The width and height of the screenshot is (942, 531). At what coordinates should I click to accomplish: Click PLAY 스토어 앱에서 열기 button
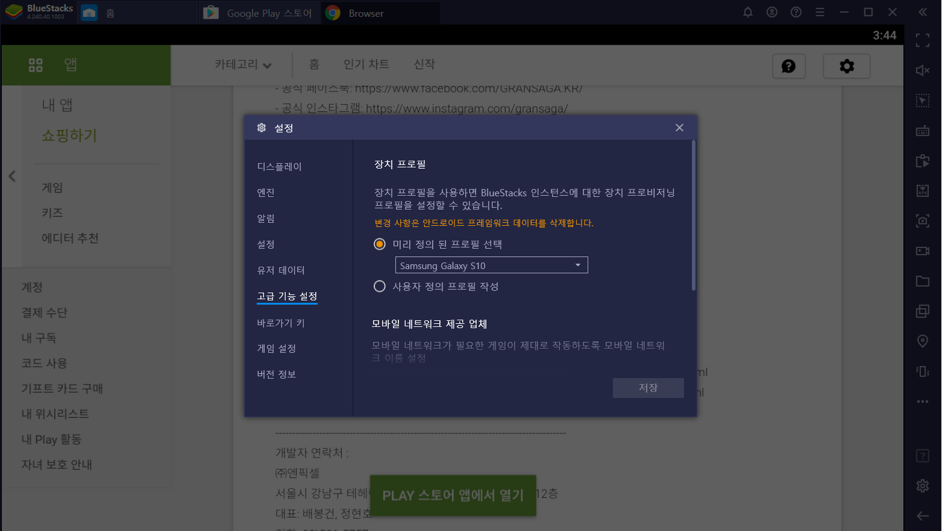coord(453,495)
